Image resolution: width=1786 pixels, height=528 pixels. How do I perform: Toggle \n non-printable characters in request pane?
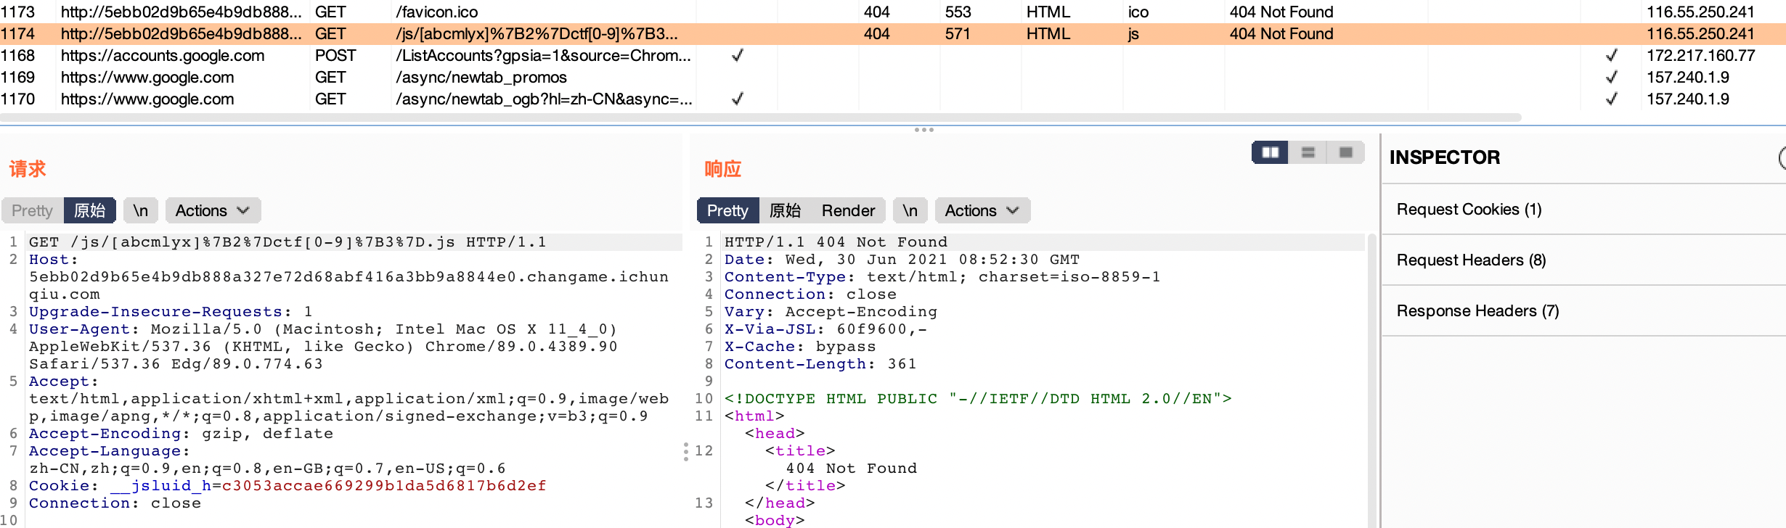[140, 211]
